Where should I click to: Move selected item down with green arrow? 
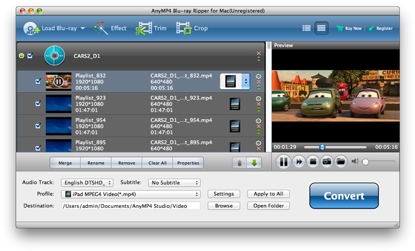(x=254, y=163)
